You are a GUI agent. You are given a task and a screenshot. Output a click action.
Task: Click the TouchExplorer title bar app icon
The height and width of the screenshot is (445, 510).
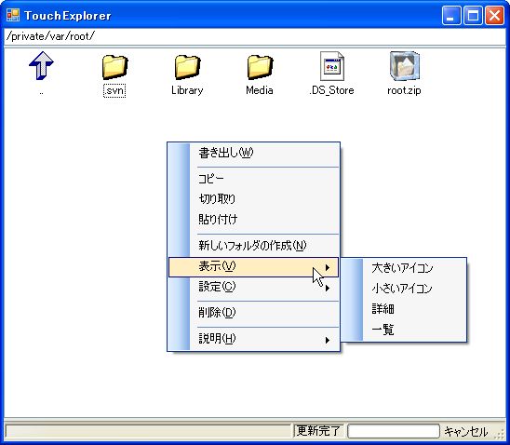pos(13,15)
